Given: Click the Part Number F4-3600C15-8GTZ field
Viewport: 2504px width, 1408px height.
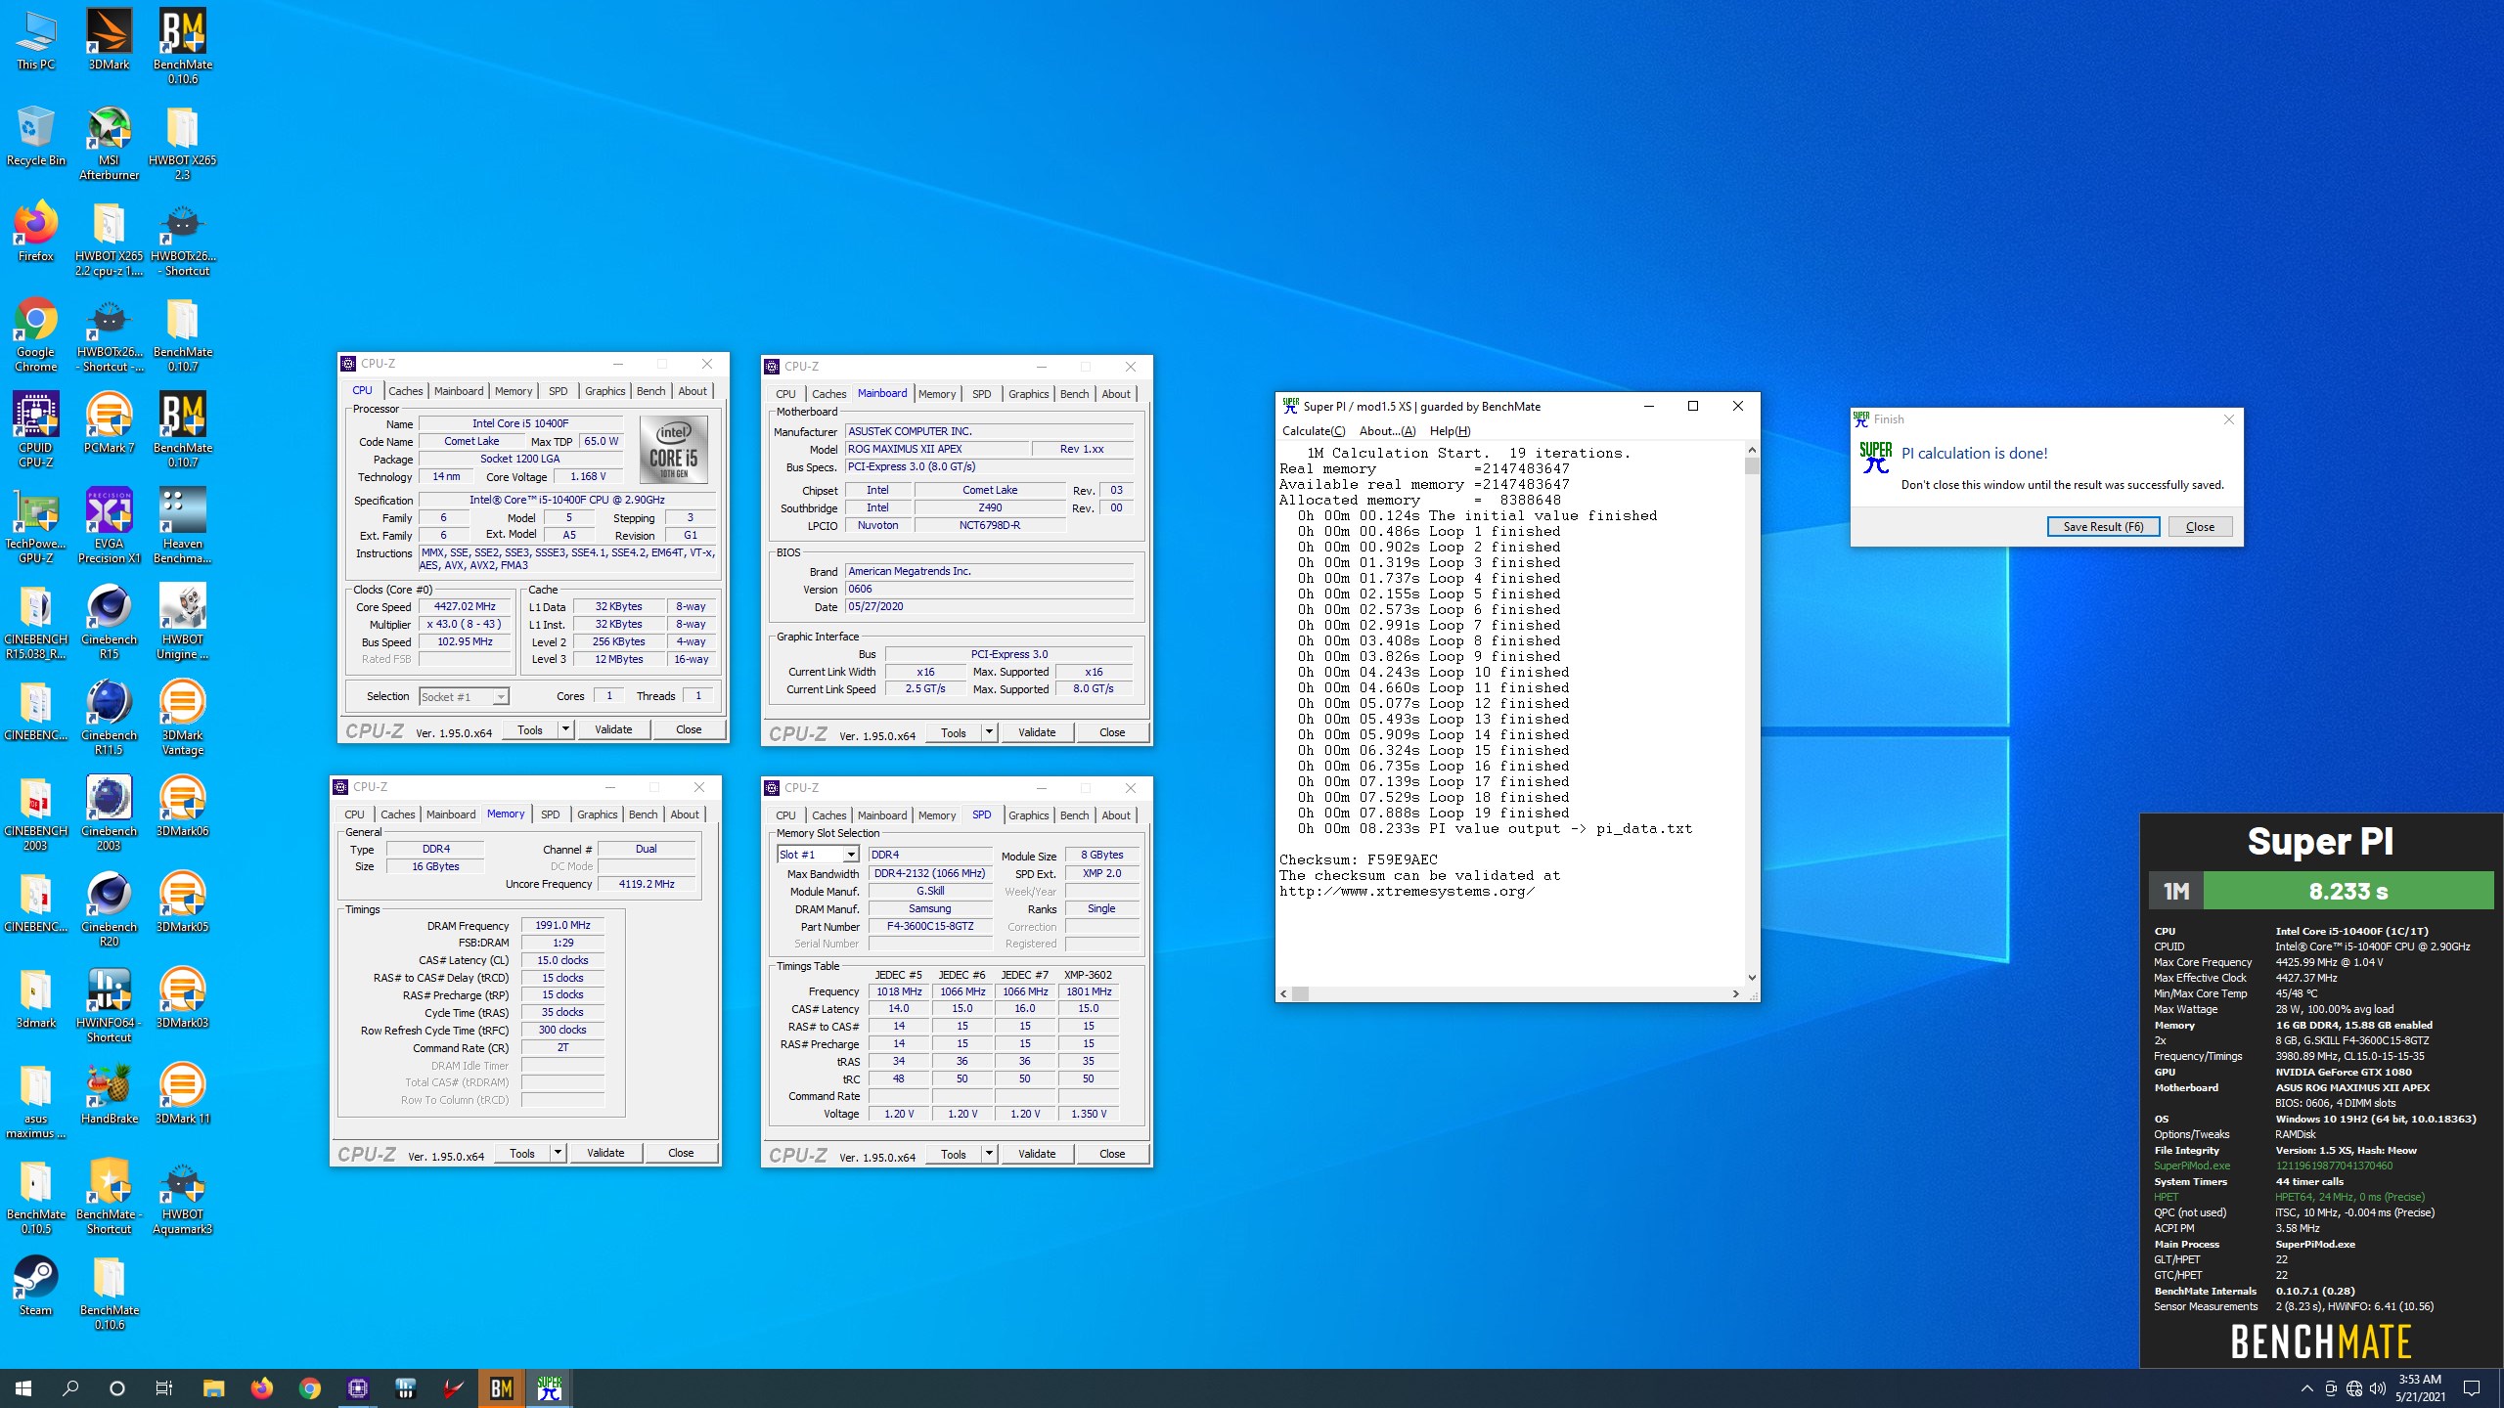Looking at the screenshot, I should tap(929, 927).
